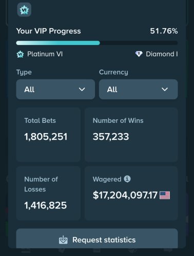The width and height of the screenshot is (194, 256).
Task: Click the US flag currency icon
Action: coord(165,195)
